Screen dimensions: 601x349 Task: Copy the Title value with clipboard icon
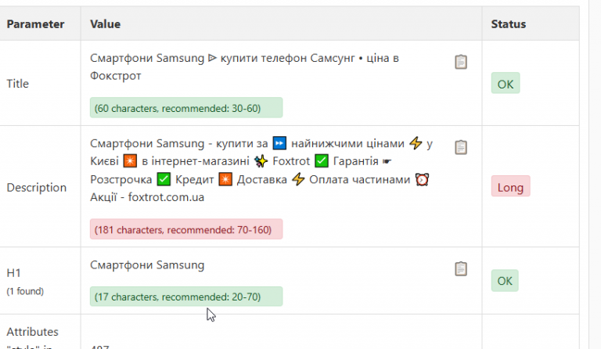[461, 62]
